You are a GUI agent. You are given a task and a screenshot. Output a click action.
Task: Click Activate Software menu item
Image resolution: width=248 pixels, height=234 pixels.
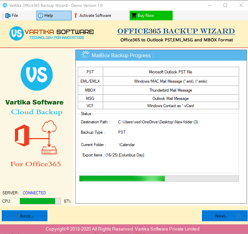coord(93,16)
